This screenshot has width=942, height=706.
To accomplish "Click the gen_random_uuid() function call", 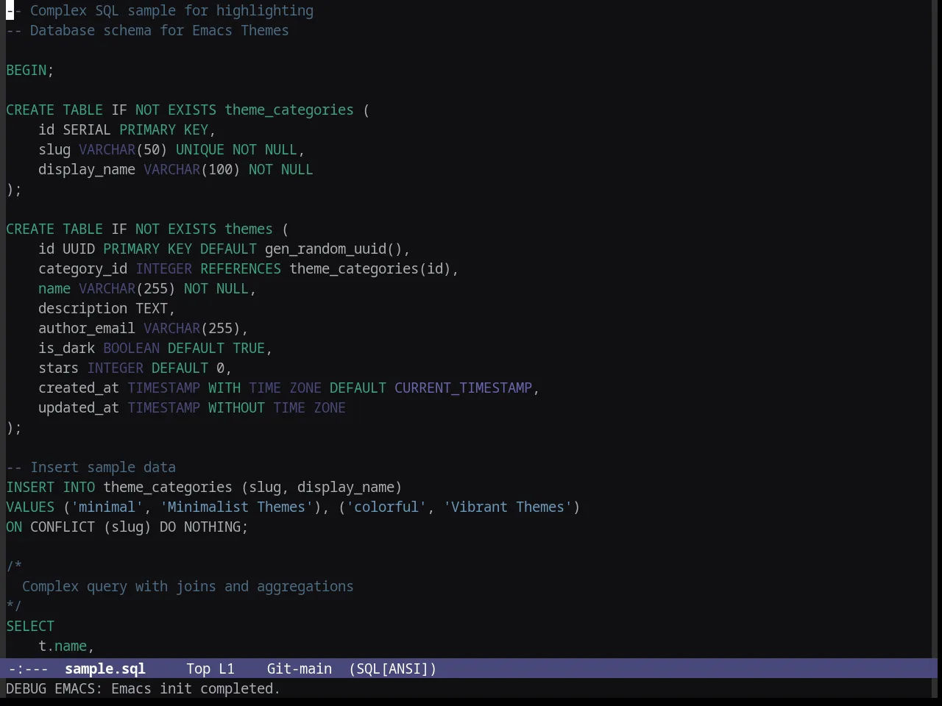I will point(333,249).
